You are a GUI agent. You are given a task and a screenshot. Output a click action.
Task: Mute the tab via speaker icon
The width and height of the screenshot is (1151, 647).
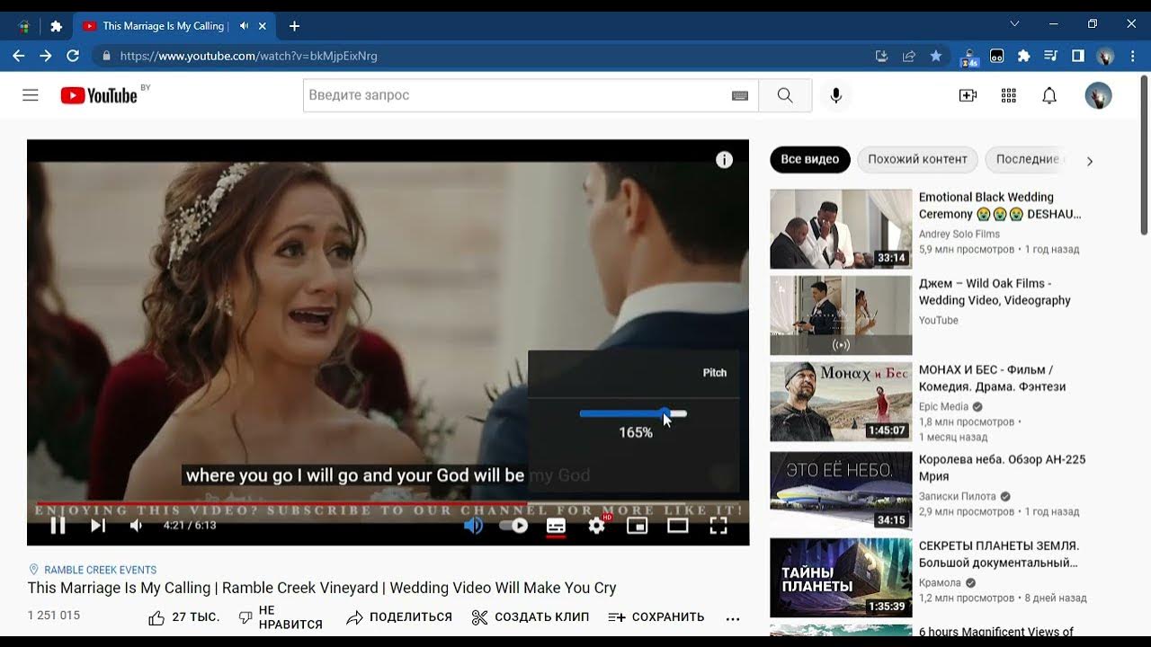tap(245, 26)
